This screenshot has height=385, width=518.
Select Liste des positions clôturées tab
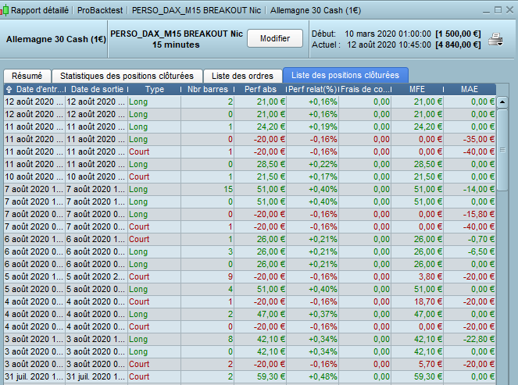(x=345, y=75)
